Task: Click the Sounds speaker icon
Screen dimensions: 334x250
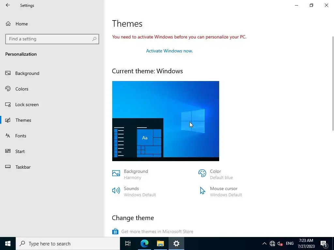Action: (x=116, y=190)
